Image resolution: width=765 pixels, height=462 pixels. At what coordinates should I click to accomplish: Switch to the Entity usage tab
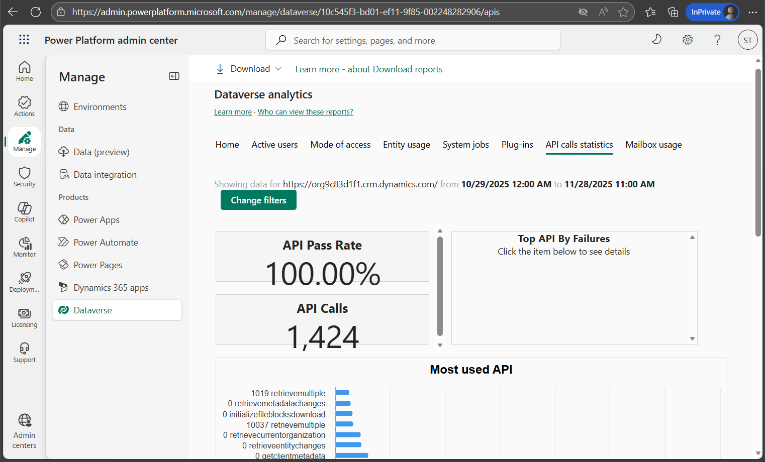(406, 145)
